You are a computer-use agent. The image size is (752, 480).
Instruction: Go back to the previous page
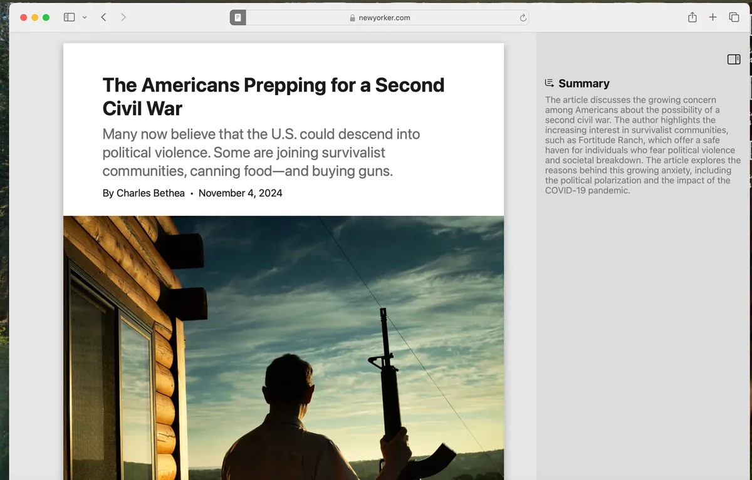click(103, 18)
